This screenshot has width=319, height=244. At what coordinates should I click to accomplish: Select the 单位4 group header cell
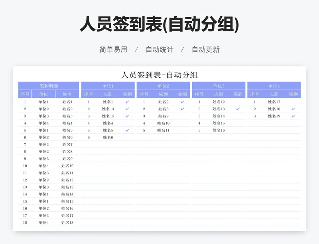pyautogui.click(x=274, y=86)
